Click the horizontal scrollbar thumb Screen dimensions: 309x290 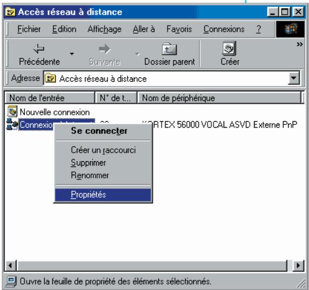click(152, 265)
